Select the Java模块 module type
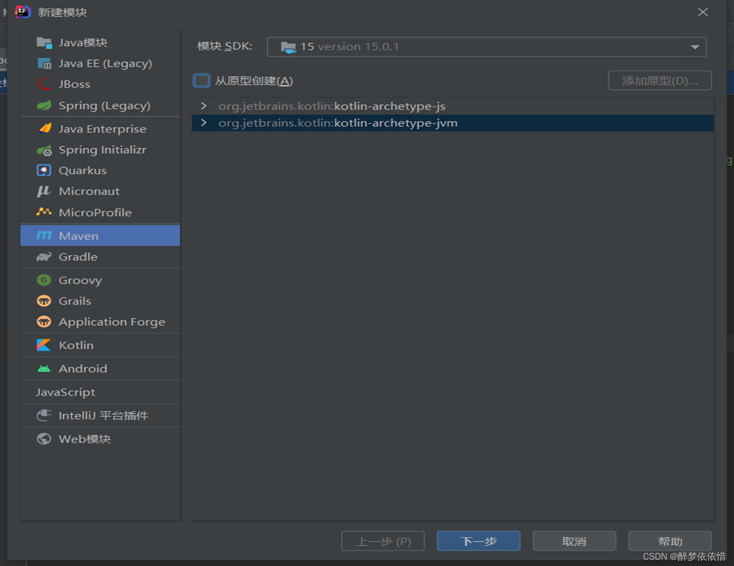The width and height of the screenshot is (734, 566). 101,43
